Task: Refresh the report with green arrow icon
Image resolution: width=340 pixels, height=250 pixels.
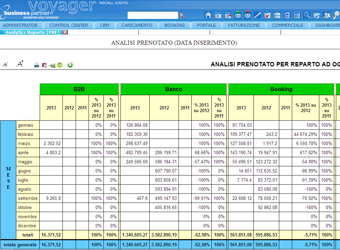Action: 70,65
